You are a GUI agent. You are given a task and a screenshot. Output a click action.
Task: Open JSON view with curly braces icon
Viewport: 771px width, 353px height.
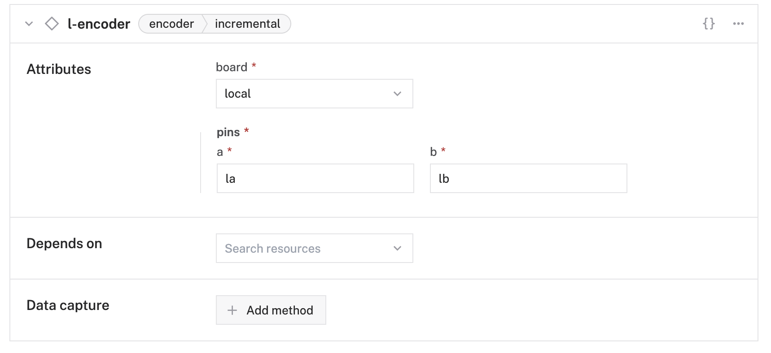coord(709,24)
